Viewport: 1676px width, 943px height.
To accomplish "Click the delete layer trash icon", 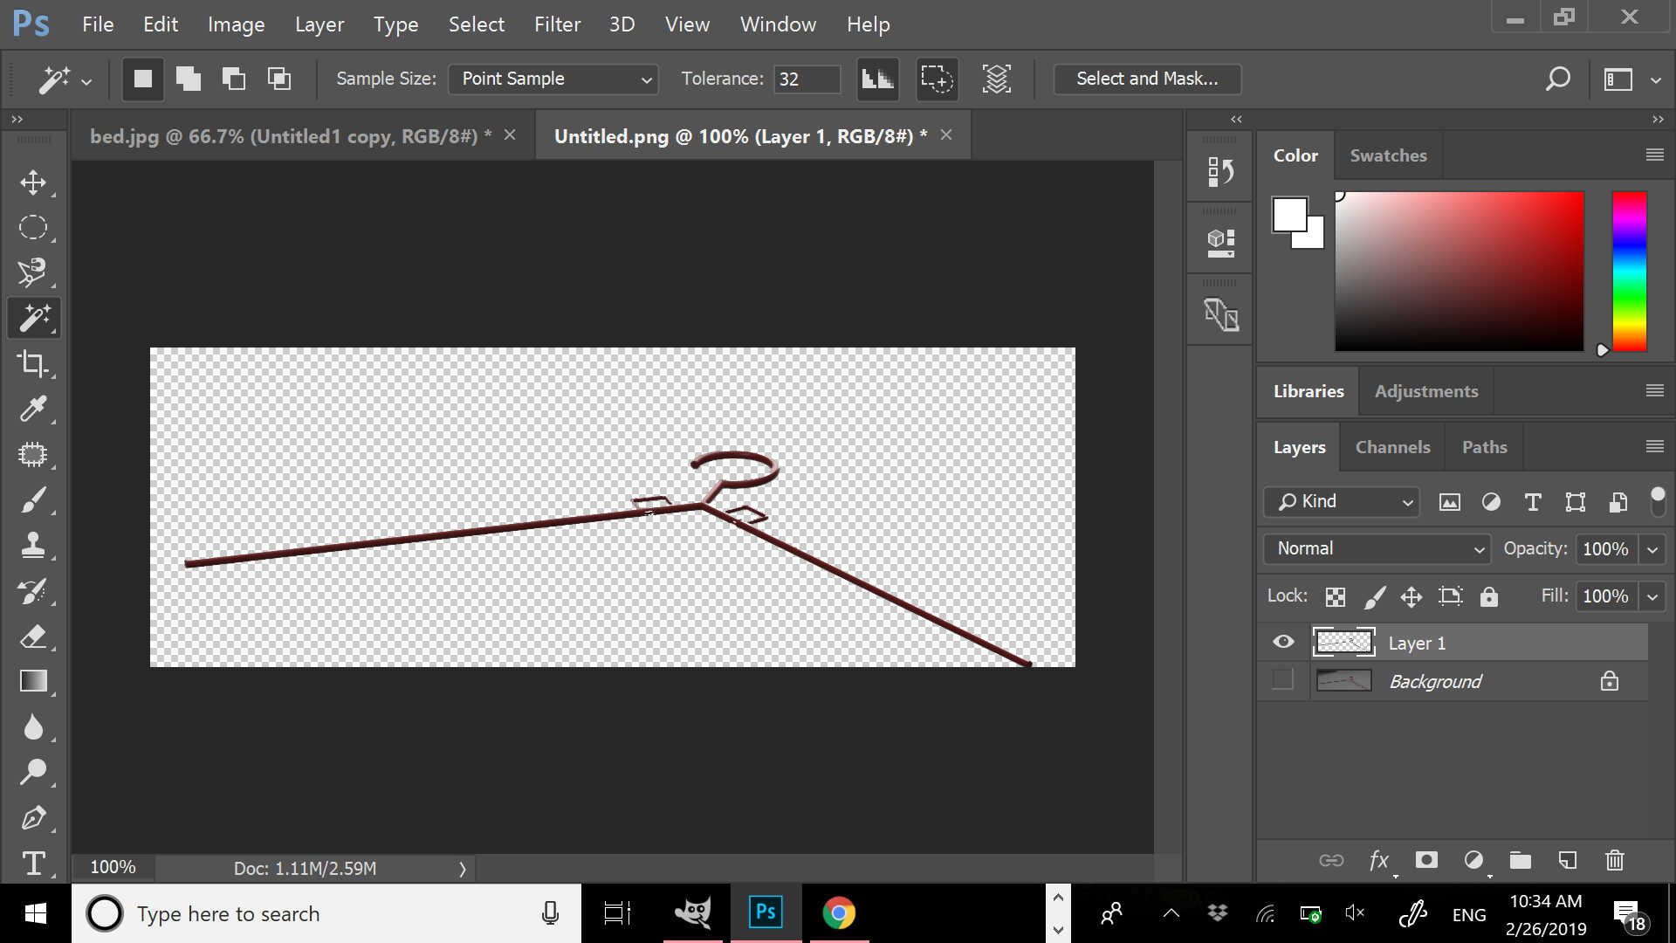I will pos(1614,860).
